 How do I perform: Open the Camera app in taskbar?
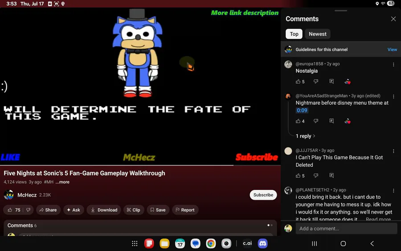point(226,243)
